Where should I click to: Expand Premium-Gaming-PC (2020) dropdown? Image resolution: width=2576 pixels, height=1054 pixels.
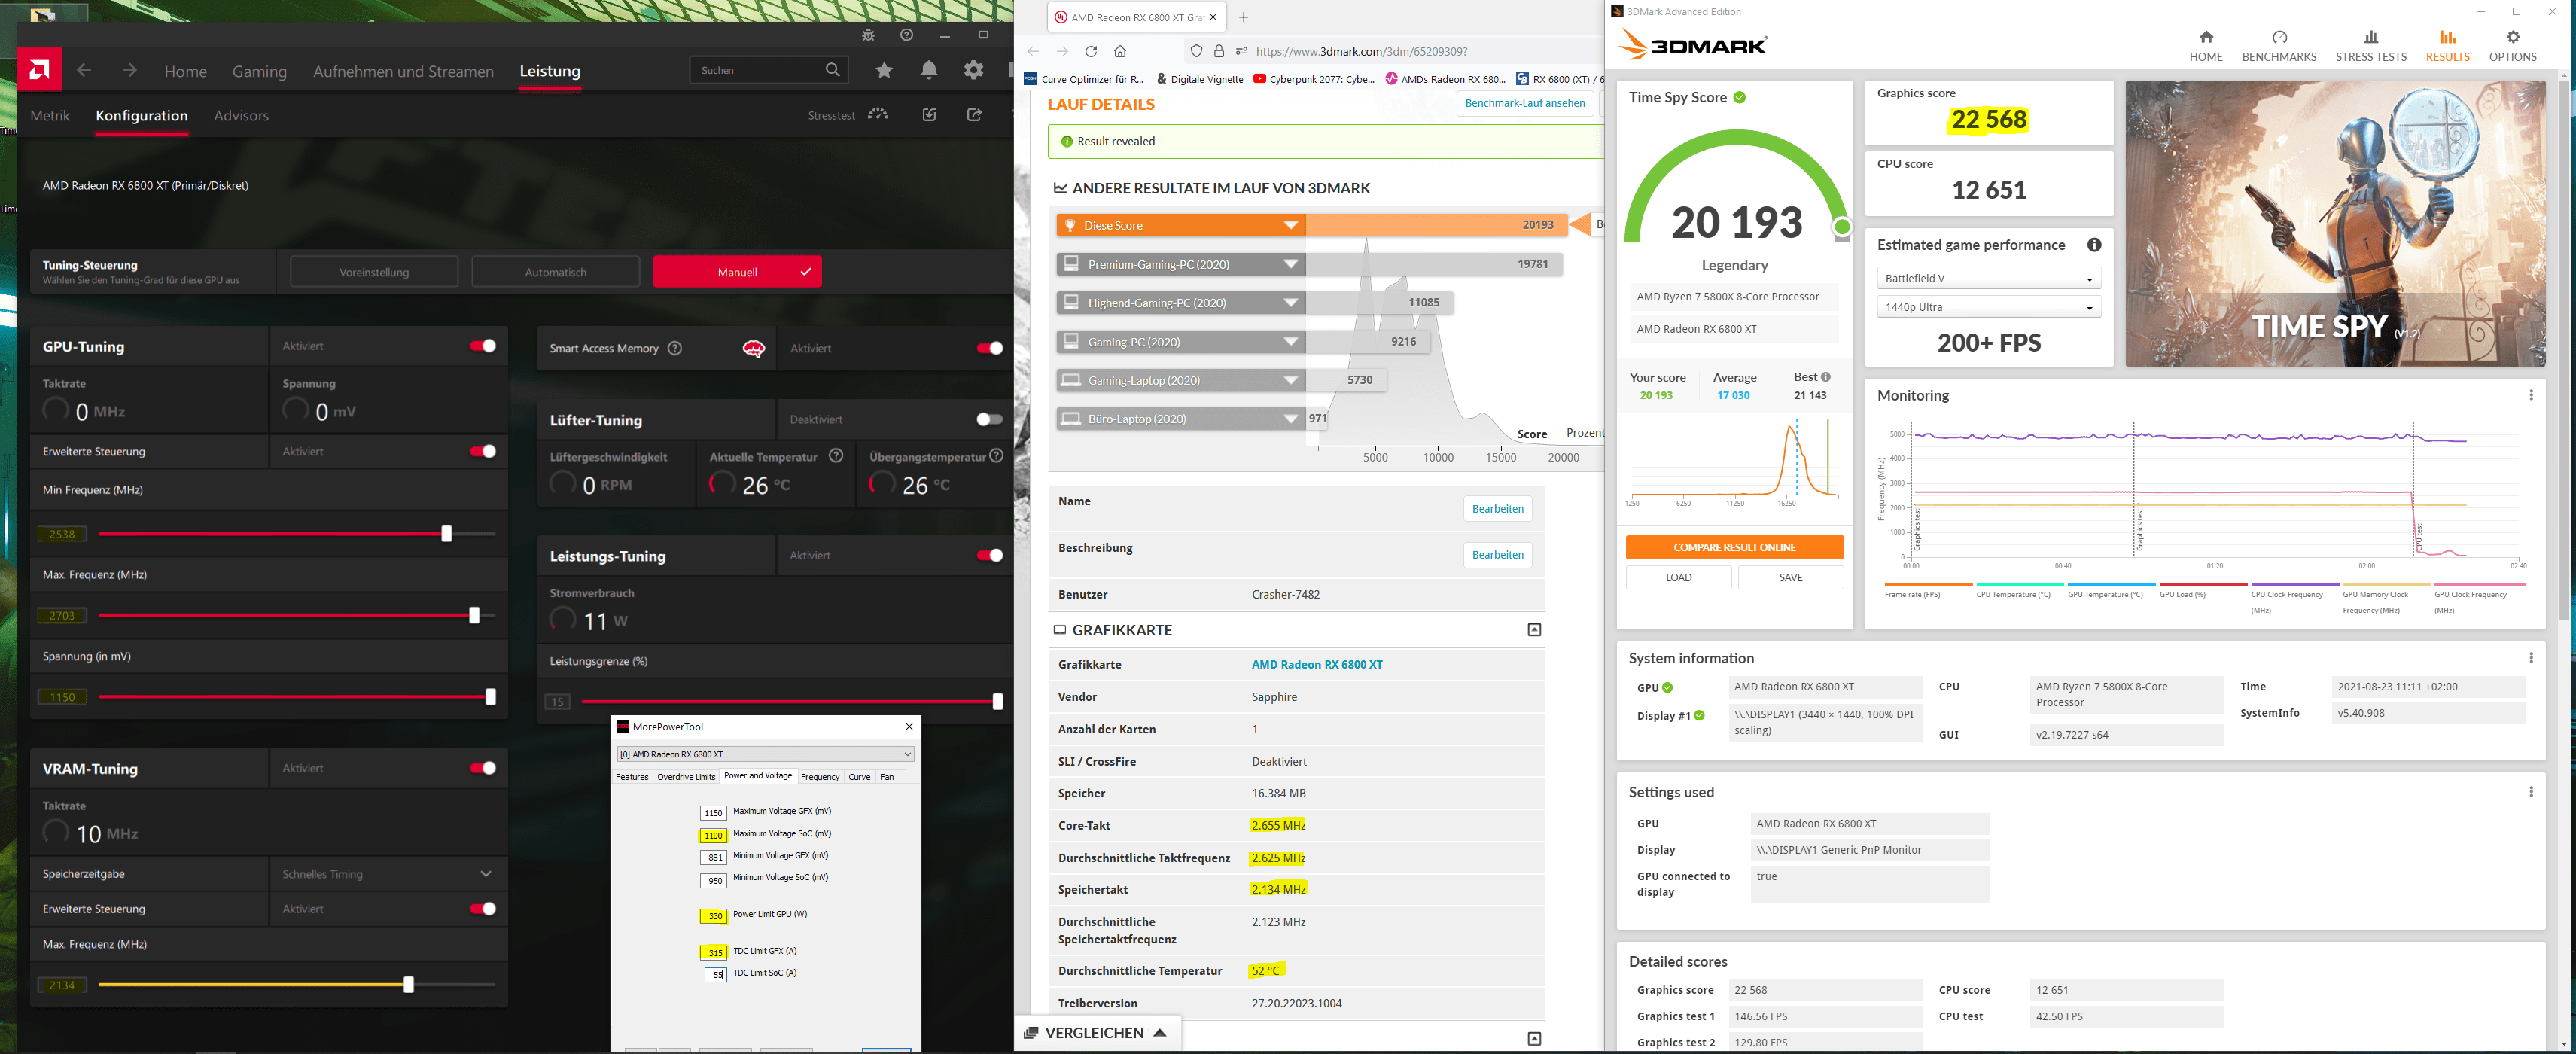(x=1291, y=264)
